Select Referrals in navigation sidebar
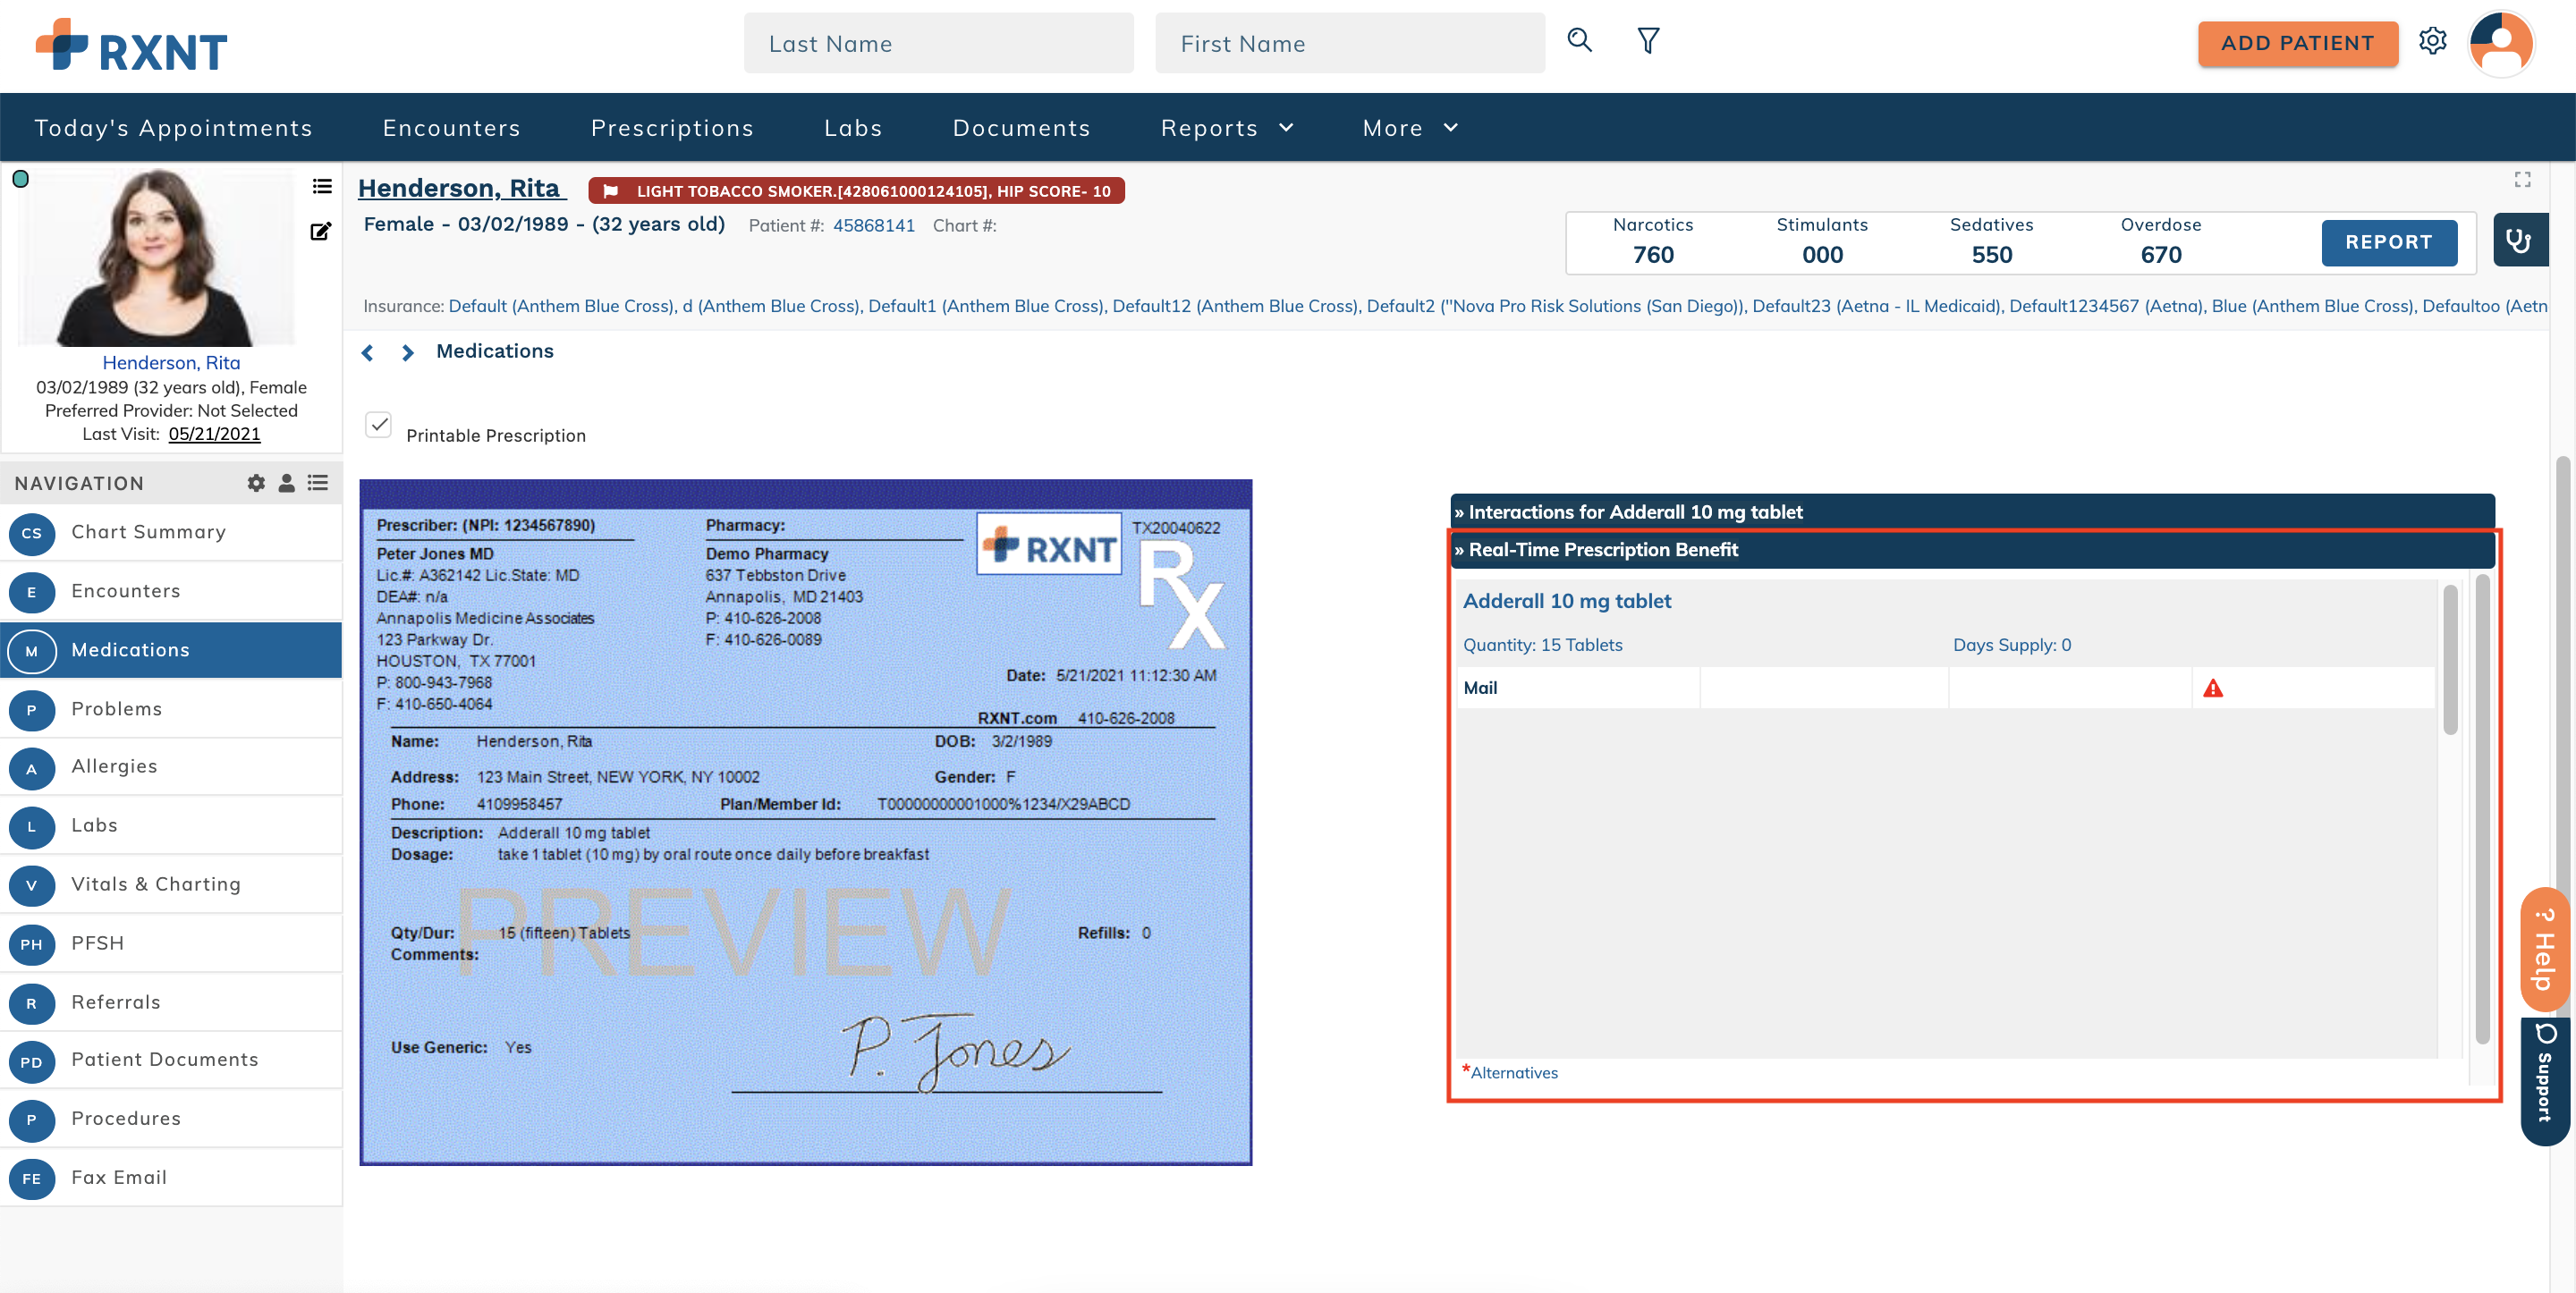2576x1293 pixels. pyautogui.click(x=171, y=1002)
